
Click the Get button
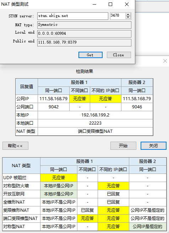pyautogui.click(x=91, y=55)
